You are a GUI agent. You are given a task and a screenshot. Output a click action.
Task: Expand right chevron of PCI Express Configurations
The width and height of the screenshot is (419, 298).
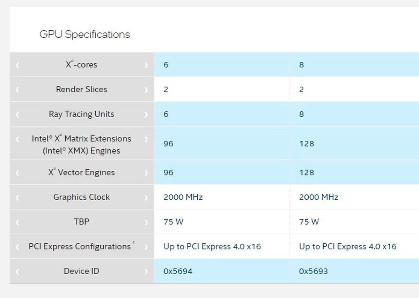coord(146,247)
